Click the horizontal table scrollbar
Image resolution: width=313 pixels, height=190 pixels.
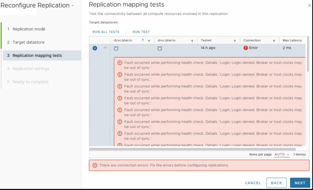[x=193, y=149]
